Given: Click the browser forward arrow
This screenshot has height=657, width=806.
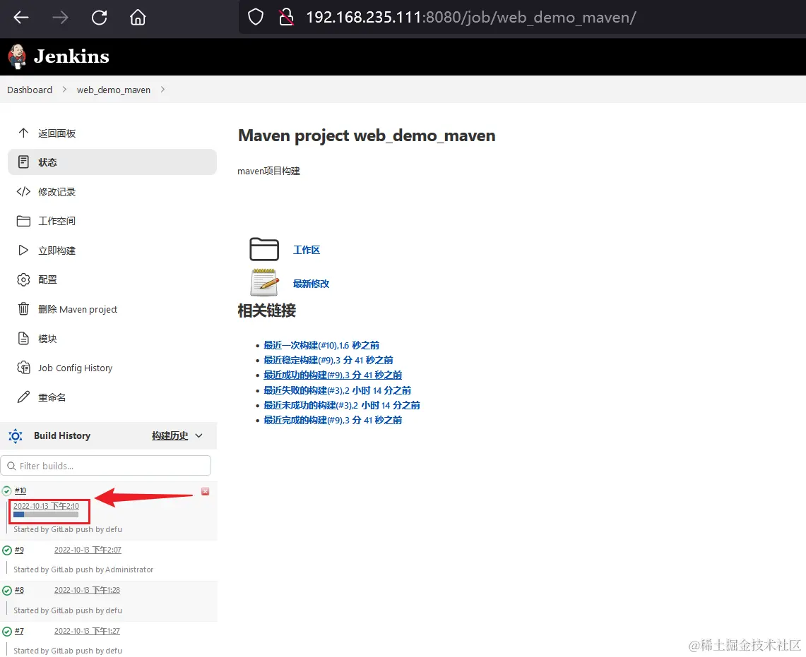Looking at the screenshot, I should point(60,18).
